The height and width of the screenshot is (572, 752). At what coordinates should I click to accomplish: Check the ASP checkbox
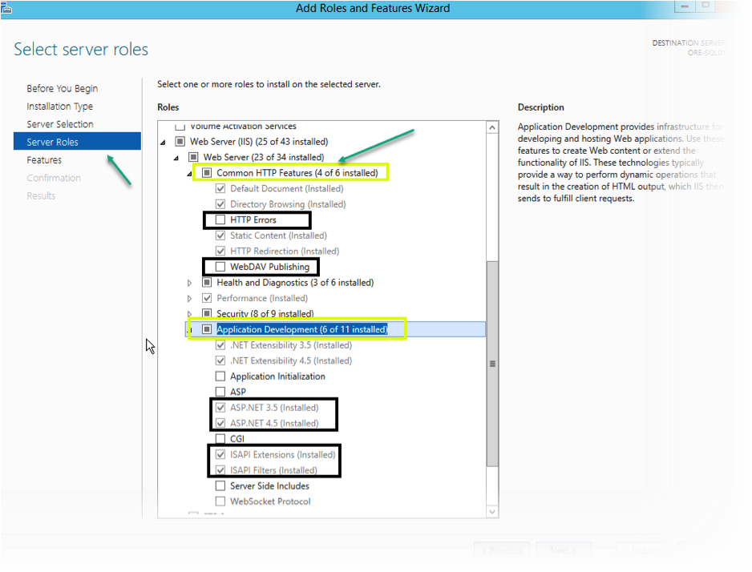[x=220, y=392]
